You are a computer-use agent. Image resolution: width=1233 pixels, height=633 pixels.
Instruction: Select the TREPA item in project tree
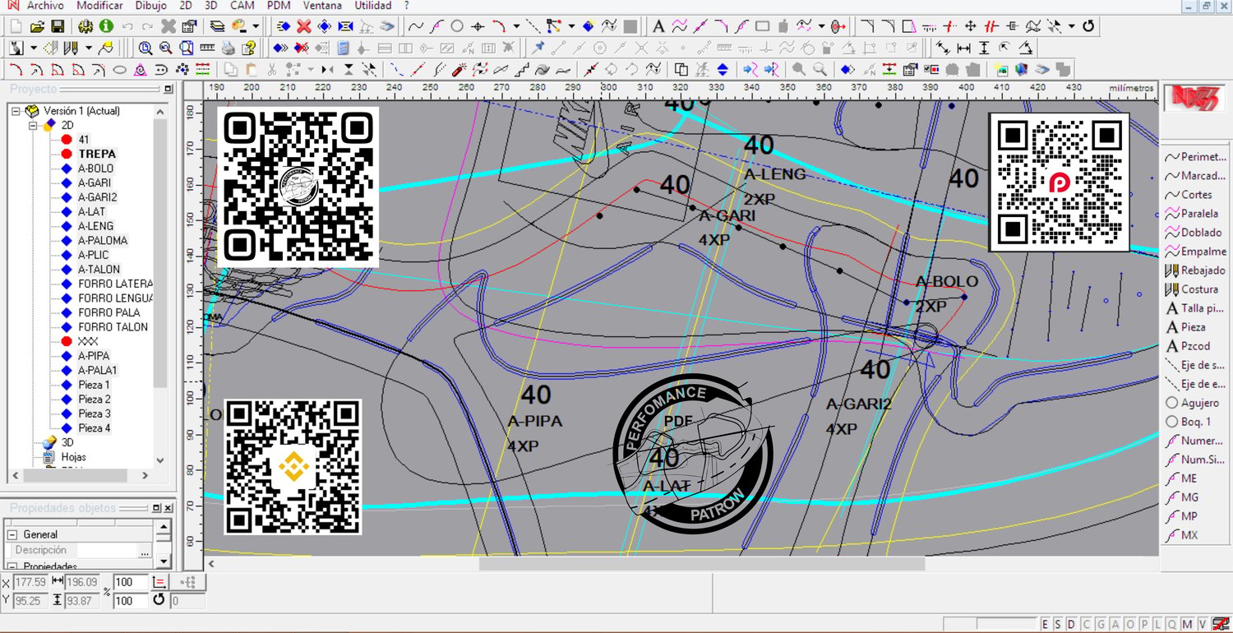[97, 154]
